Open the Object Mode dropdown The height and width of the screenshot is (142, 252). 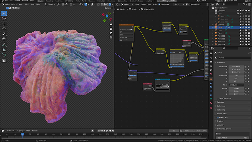(x=10, y=4)
